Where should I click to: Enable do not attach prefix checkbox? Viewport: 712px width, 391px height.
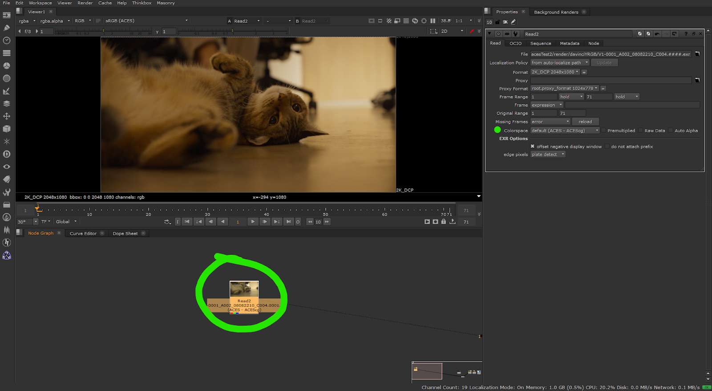pyautogui.click(x=607, y=147)
